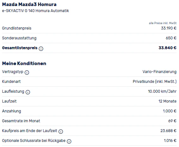Select the Anzahlung amount 1.000 €
The width and height of the screenshot is (179, 147).
tap(170, 111)
